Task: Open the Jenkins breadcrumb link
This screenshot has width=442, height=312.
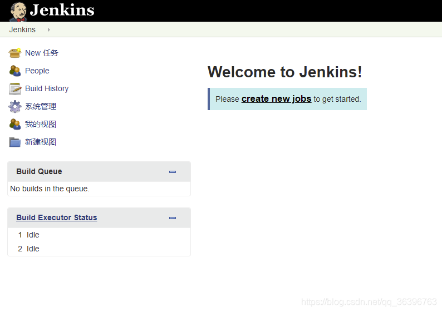Action: [22, 29]
